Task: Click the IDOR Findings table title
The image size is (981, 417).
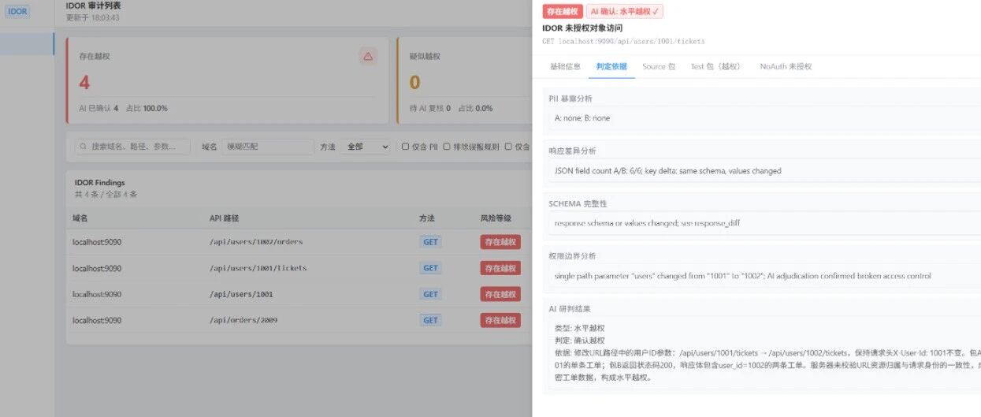Action: 99,182
